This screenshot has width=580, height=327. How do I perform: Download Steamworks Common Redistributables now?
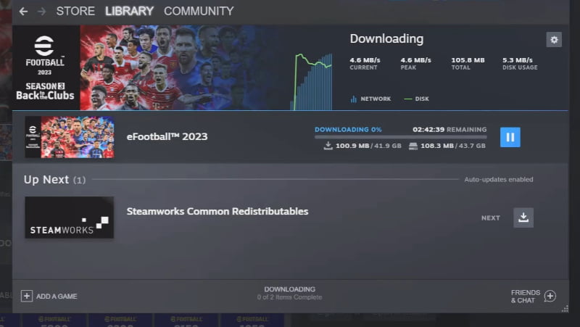(523, 218)
